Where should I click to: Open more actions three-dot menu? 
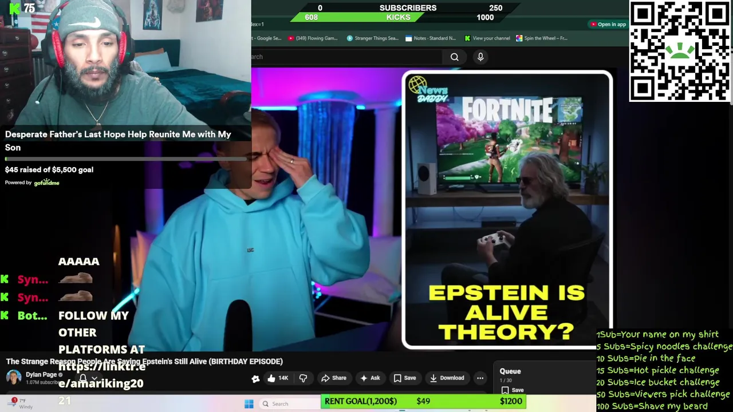click(480, 378)
